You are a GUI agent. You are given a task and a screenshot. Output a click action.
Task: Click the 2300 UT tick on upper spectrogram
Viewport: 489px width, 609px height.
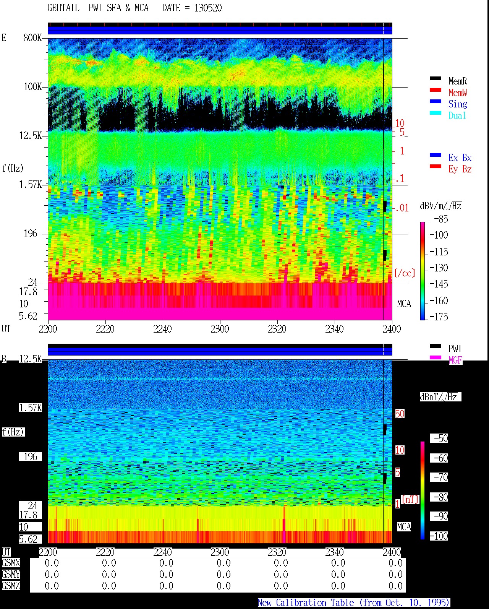pos(220,329)
